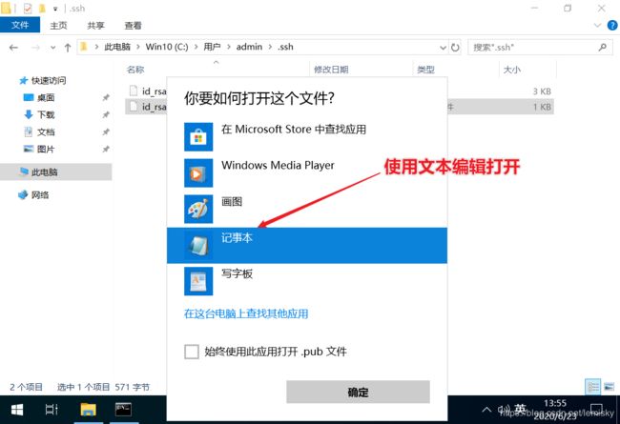Open the 文件 (File) ribbon tab

[x=20, y=26]
